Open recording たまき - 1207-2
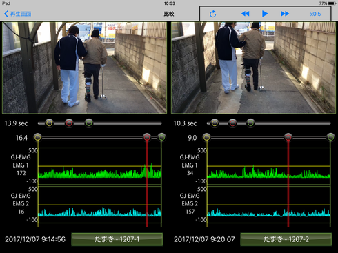The height and width of the screenshot is (253, 338). pos(286,239)
